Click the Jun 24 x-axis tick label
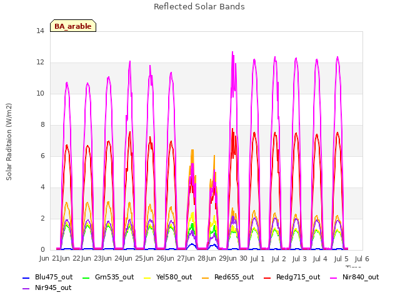The width and height of the screenshot is (400, 300). (112, 258)
